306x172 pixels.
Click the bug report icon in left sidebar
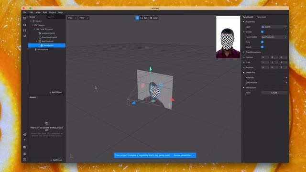click(x=24, y=154)
